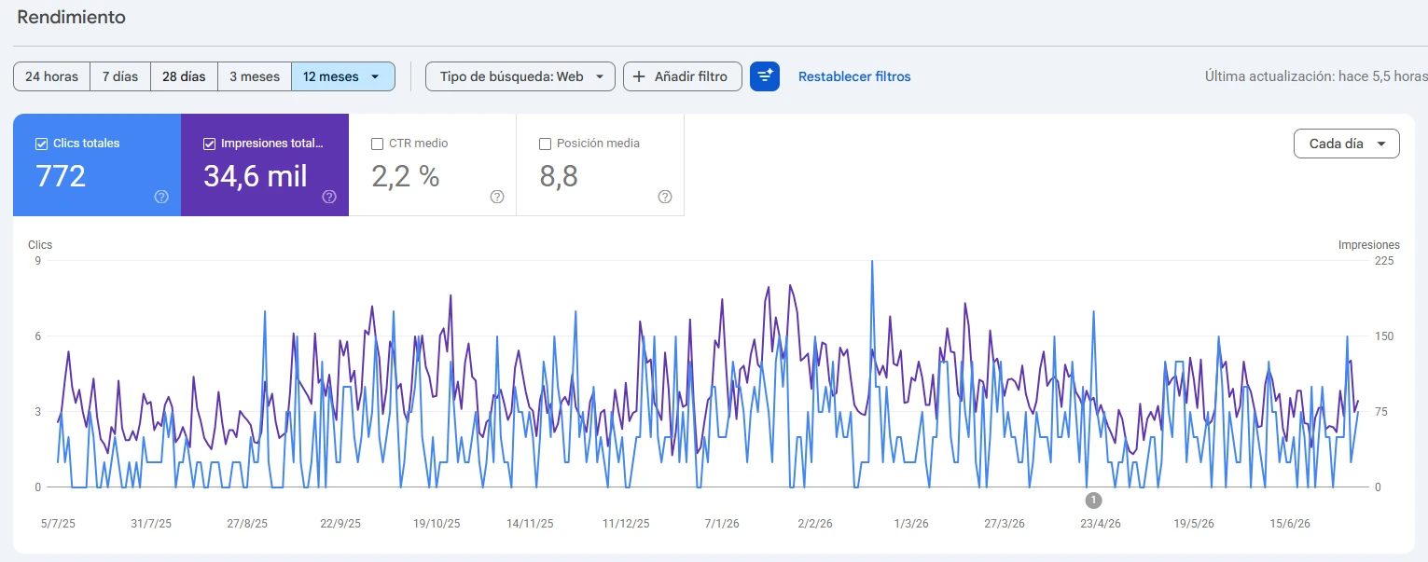Click the Rendimiento page heading
This screenshot has width=1428, height=562.
(71, 17)
